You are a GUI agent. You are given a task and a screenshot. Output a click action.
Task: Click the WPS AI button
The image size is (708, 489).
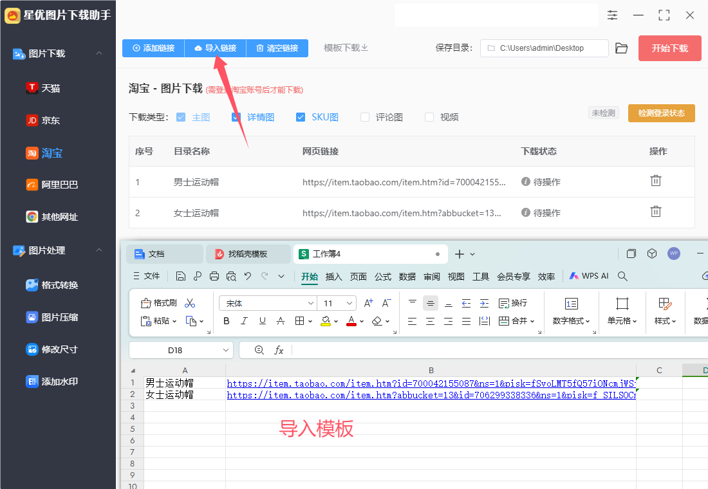(589, 276)
